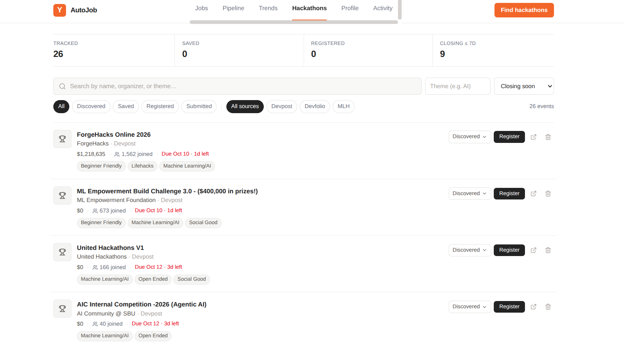Register for ML Empowerment Build Challenge
The height and width of the screenshot is (342, 624).
click(509, 194)
